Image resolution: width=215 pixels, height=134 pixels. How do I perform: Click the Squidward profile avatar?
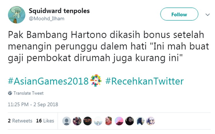[x=17, y=15]
